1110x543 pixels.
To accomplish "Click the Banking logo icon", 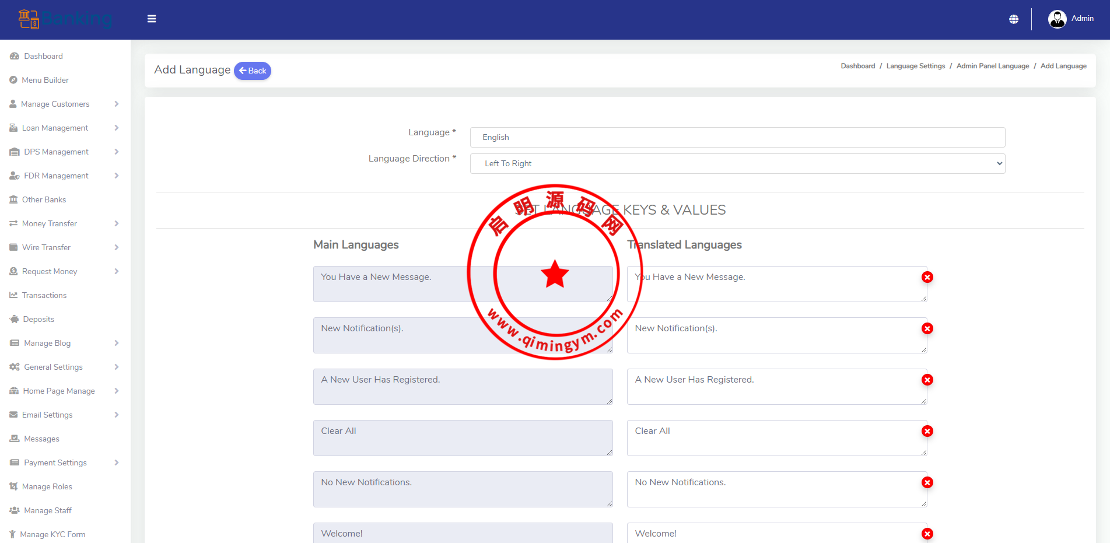I will point(29,19).
